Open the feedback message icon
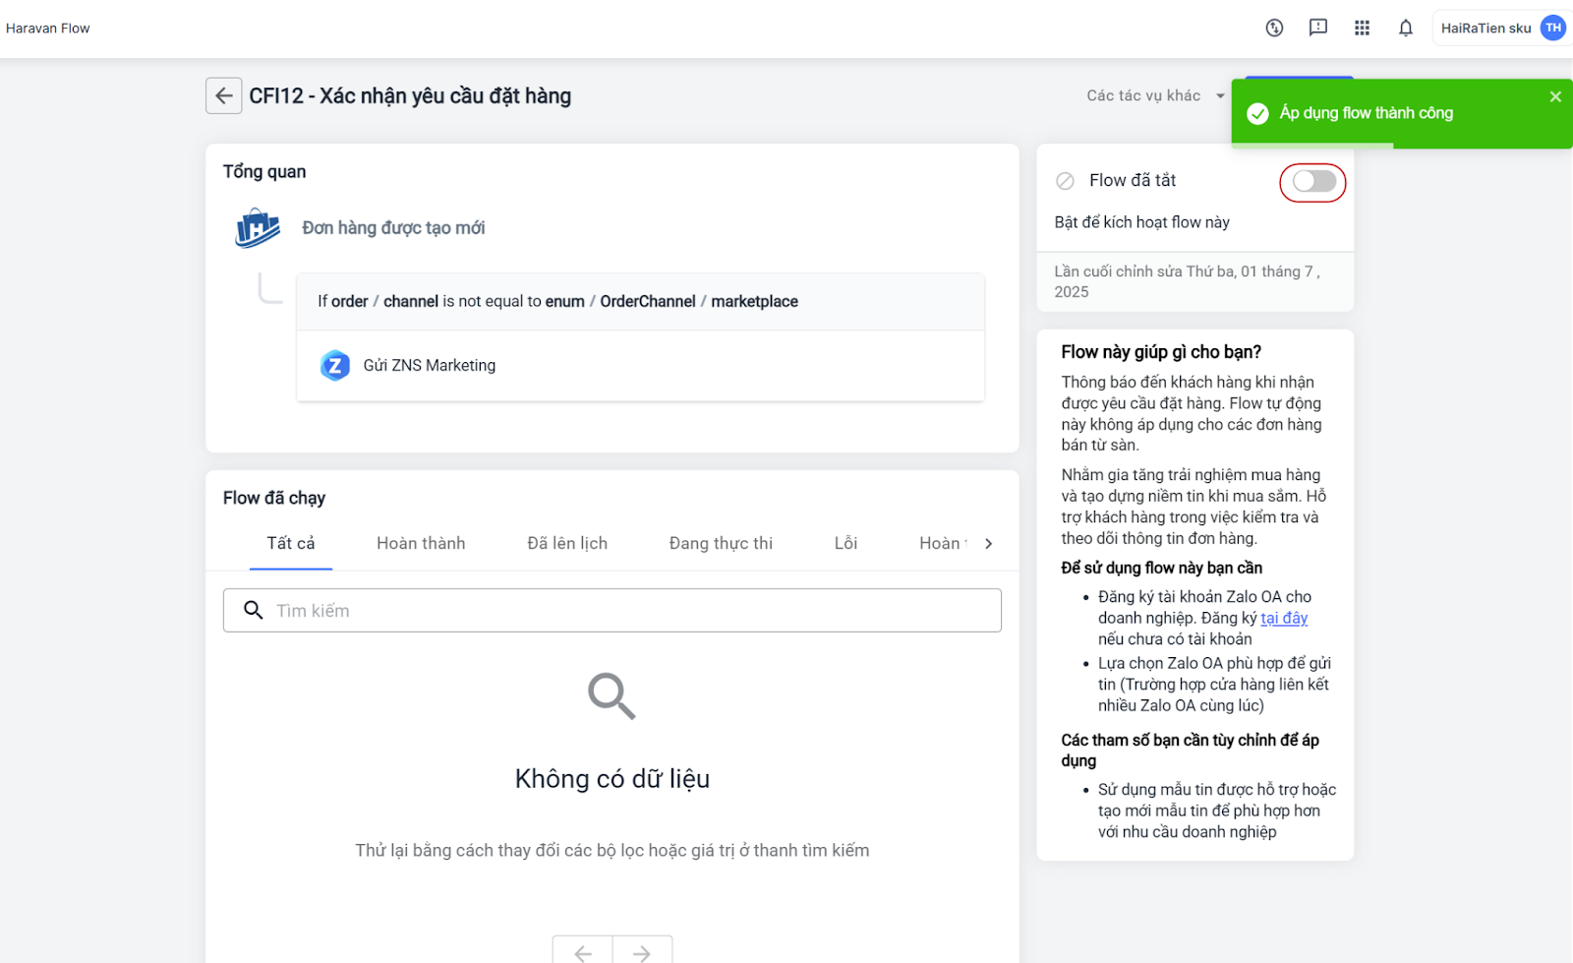Viewport: 1573px width, 963px height. tap(1317, 28)
